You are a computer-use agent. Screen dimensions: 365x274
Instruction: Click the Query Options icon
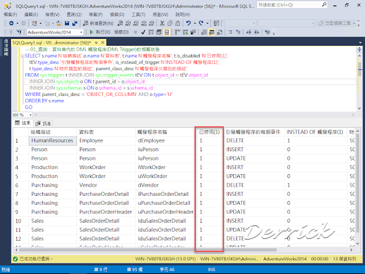coord(159,32)
